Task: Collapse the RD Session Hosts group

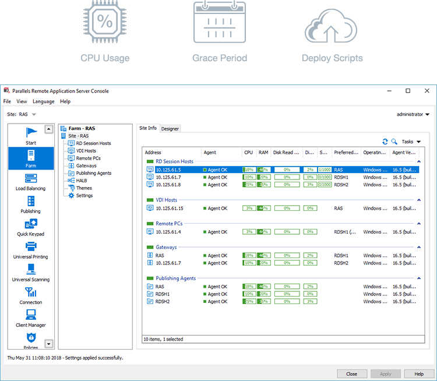Action: [418, 161]
